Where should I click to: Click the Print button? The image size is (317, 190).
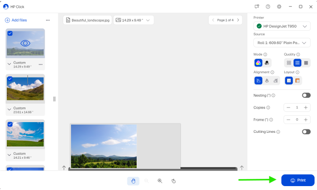(298, 180)
